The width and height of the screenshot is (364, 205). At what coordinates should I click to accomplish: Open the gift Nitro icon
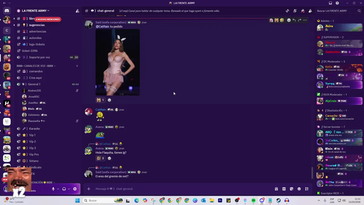pyautogui.click(x=276, y=189)
